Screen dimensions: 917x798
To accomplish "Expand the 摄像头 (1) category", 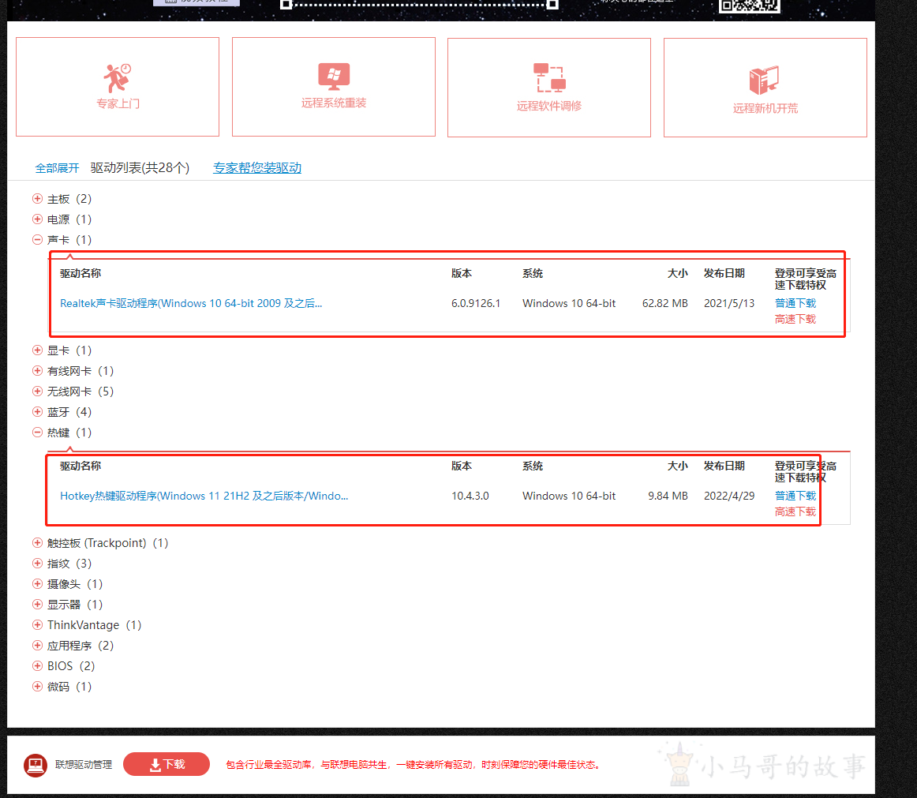I will [37, 584].
